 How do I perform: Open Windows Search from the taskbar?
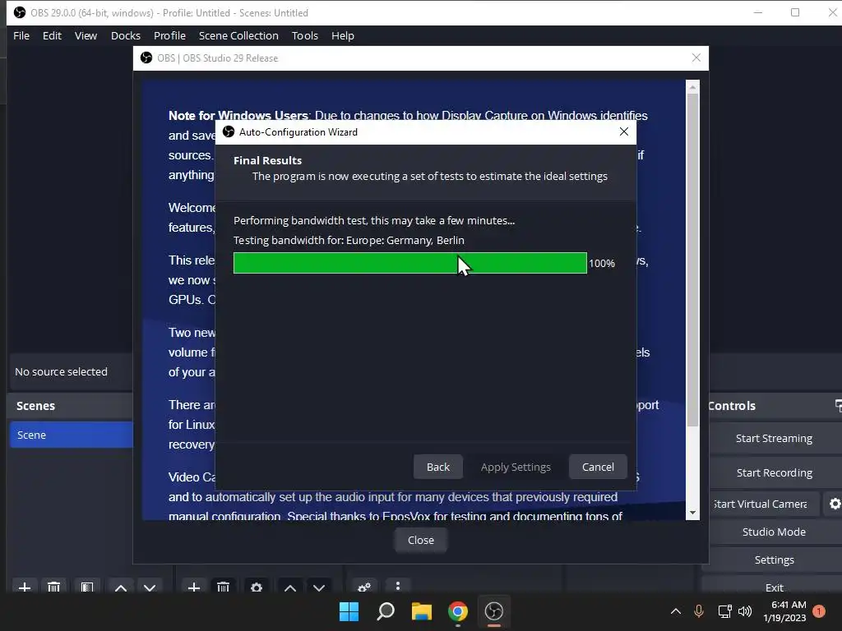(x=386, y=611)
